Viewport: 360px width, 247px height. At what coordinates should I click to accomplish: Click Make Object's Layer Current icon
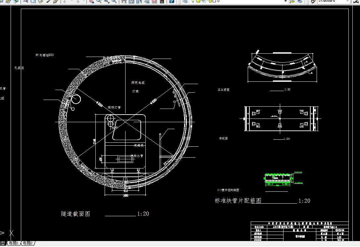tap(292, 1)
